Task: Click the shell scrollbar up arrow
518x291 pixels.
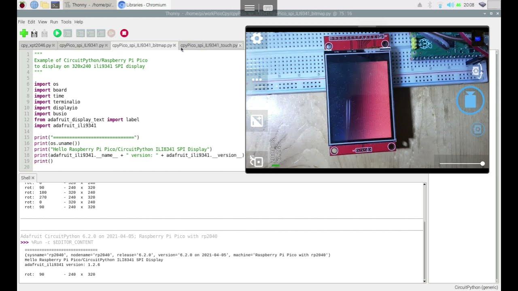Action: 425,184
